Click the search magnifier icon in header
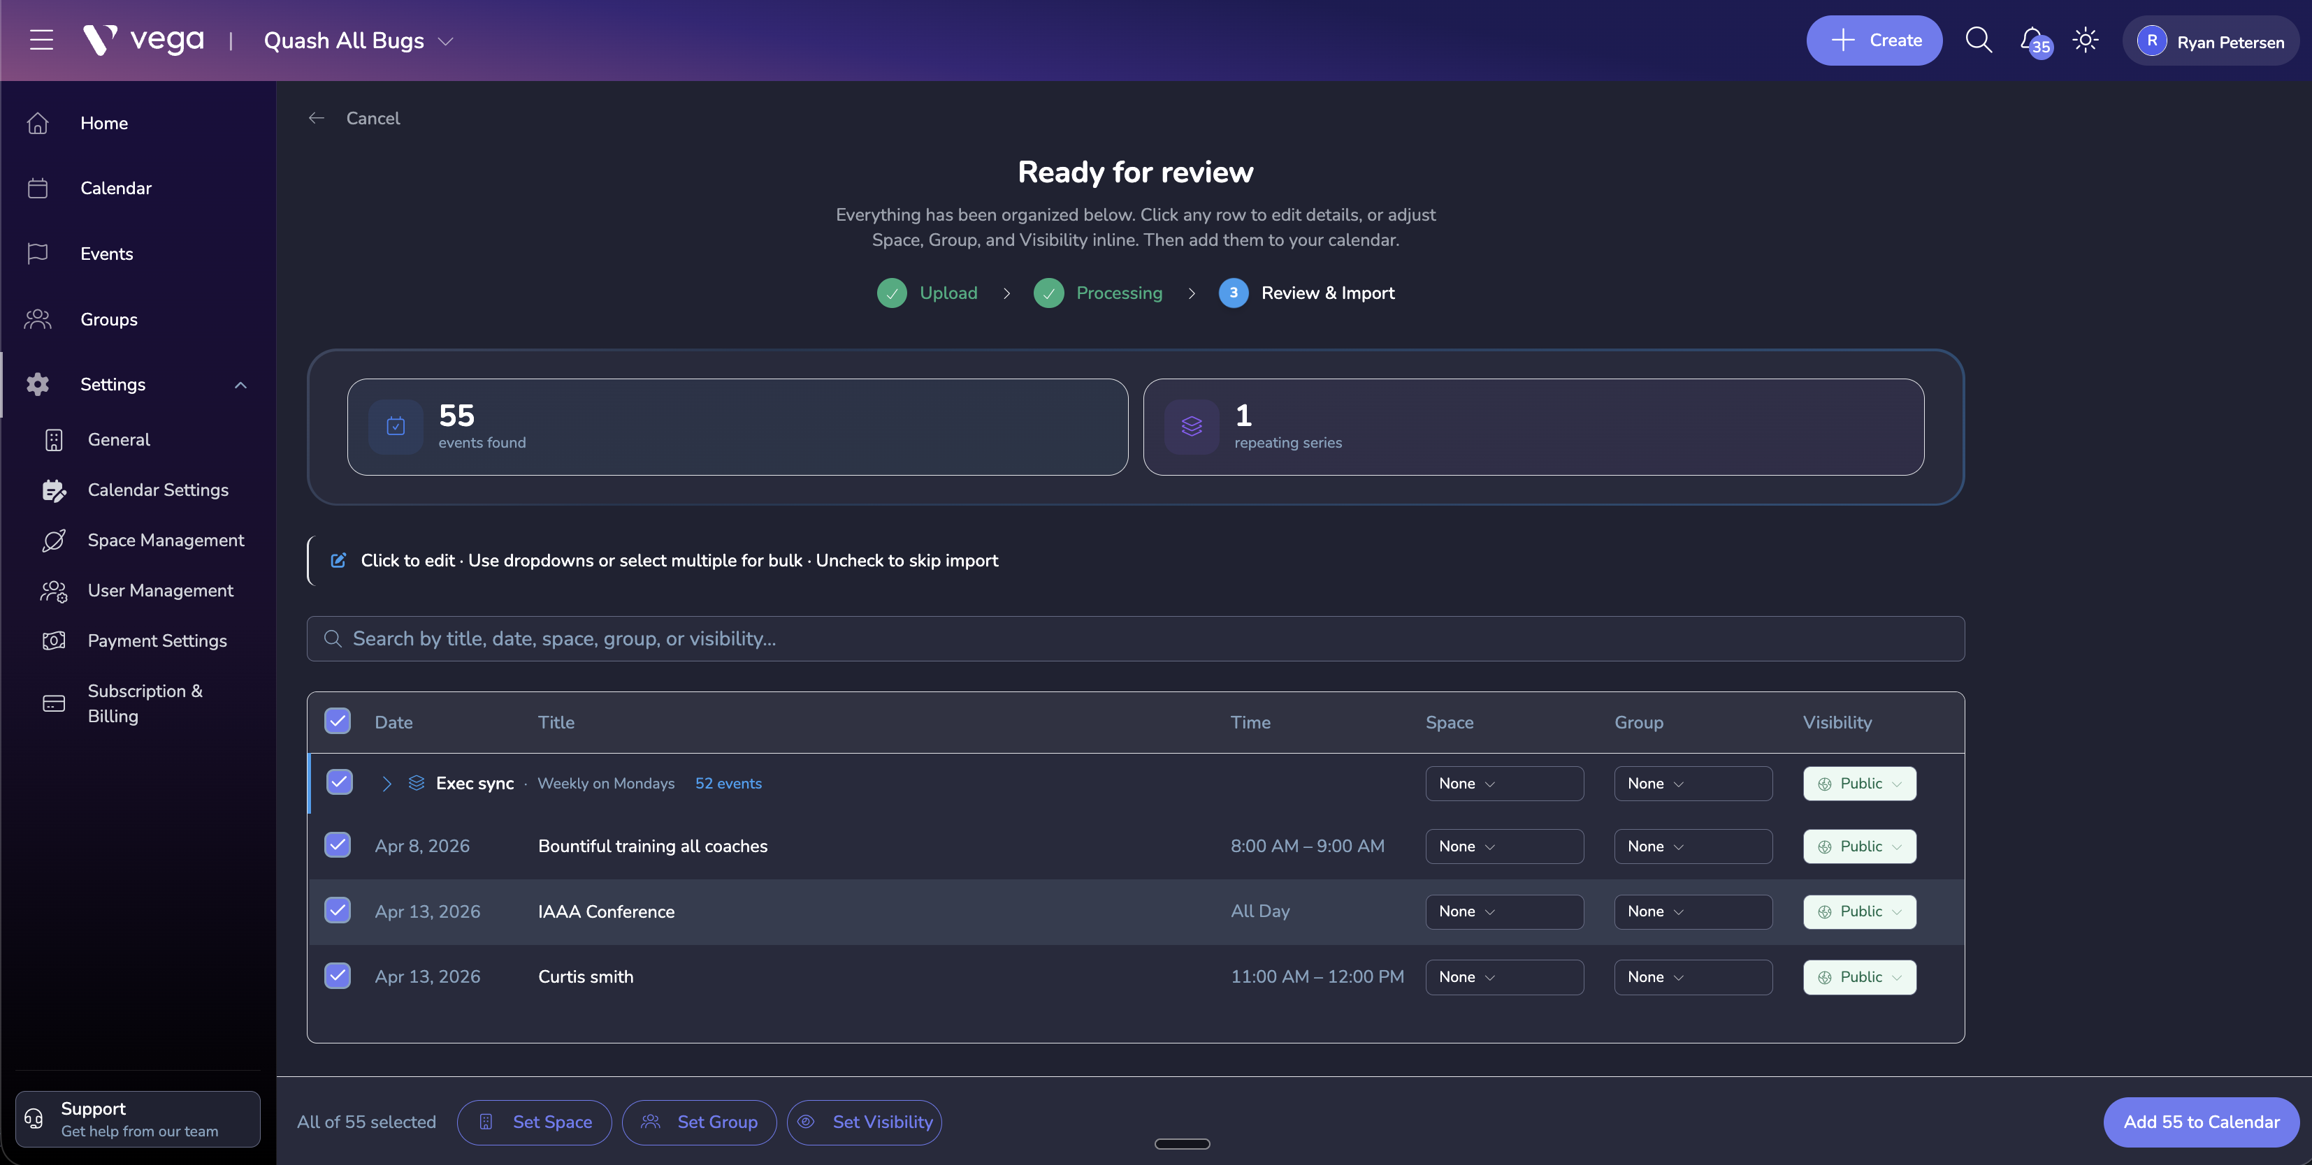 point(1978,41)
